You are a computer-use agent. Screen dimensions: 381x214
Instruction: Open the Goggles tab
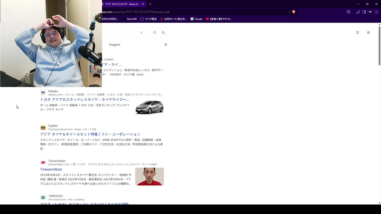click(x=115, y=45)
